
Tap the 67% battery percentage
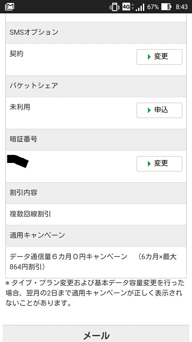(x=153, y=7)
